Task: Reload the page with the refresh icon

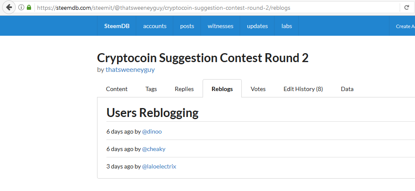Action: [407, 7]
